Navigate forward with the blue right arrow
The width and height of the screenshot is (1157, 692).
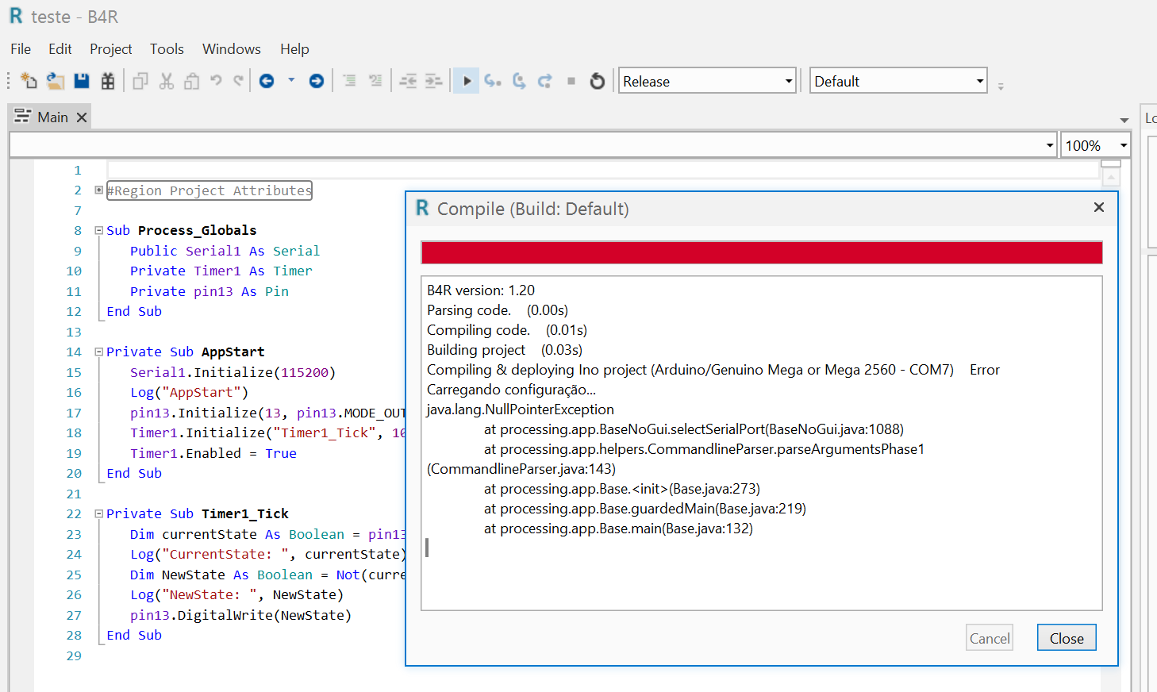click(x=316, y=81)
